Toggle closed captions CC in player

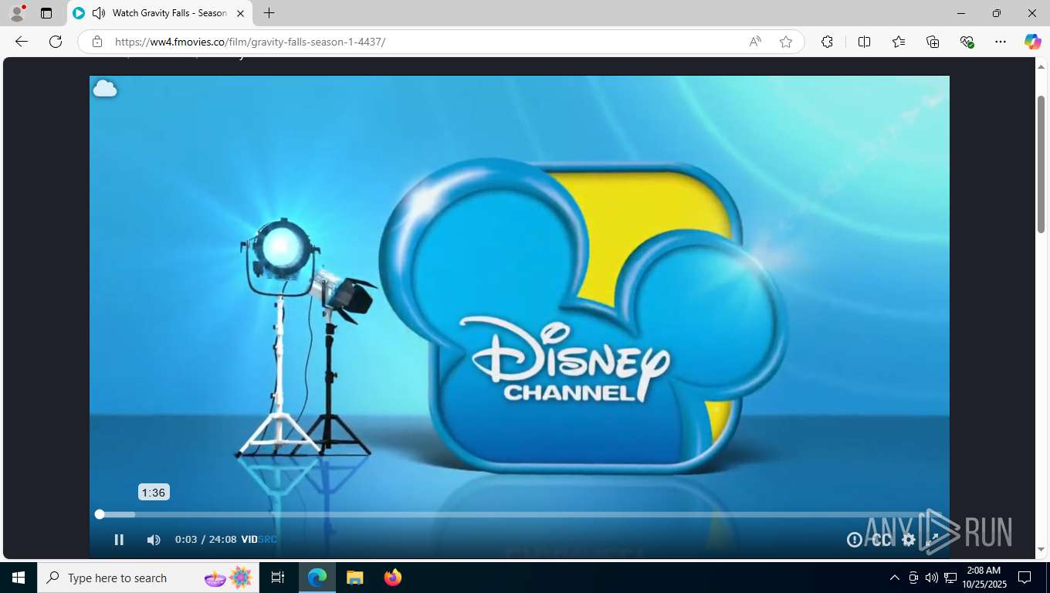pos(882,540)
